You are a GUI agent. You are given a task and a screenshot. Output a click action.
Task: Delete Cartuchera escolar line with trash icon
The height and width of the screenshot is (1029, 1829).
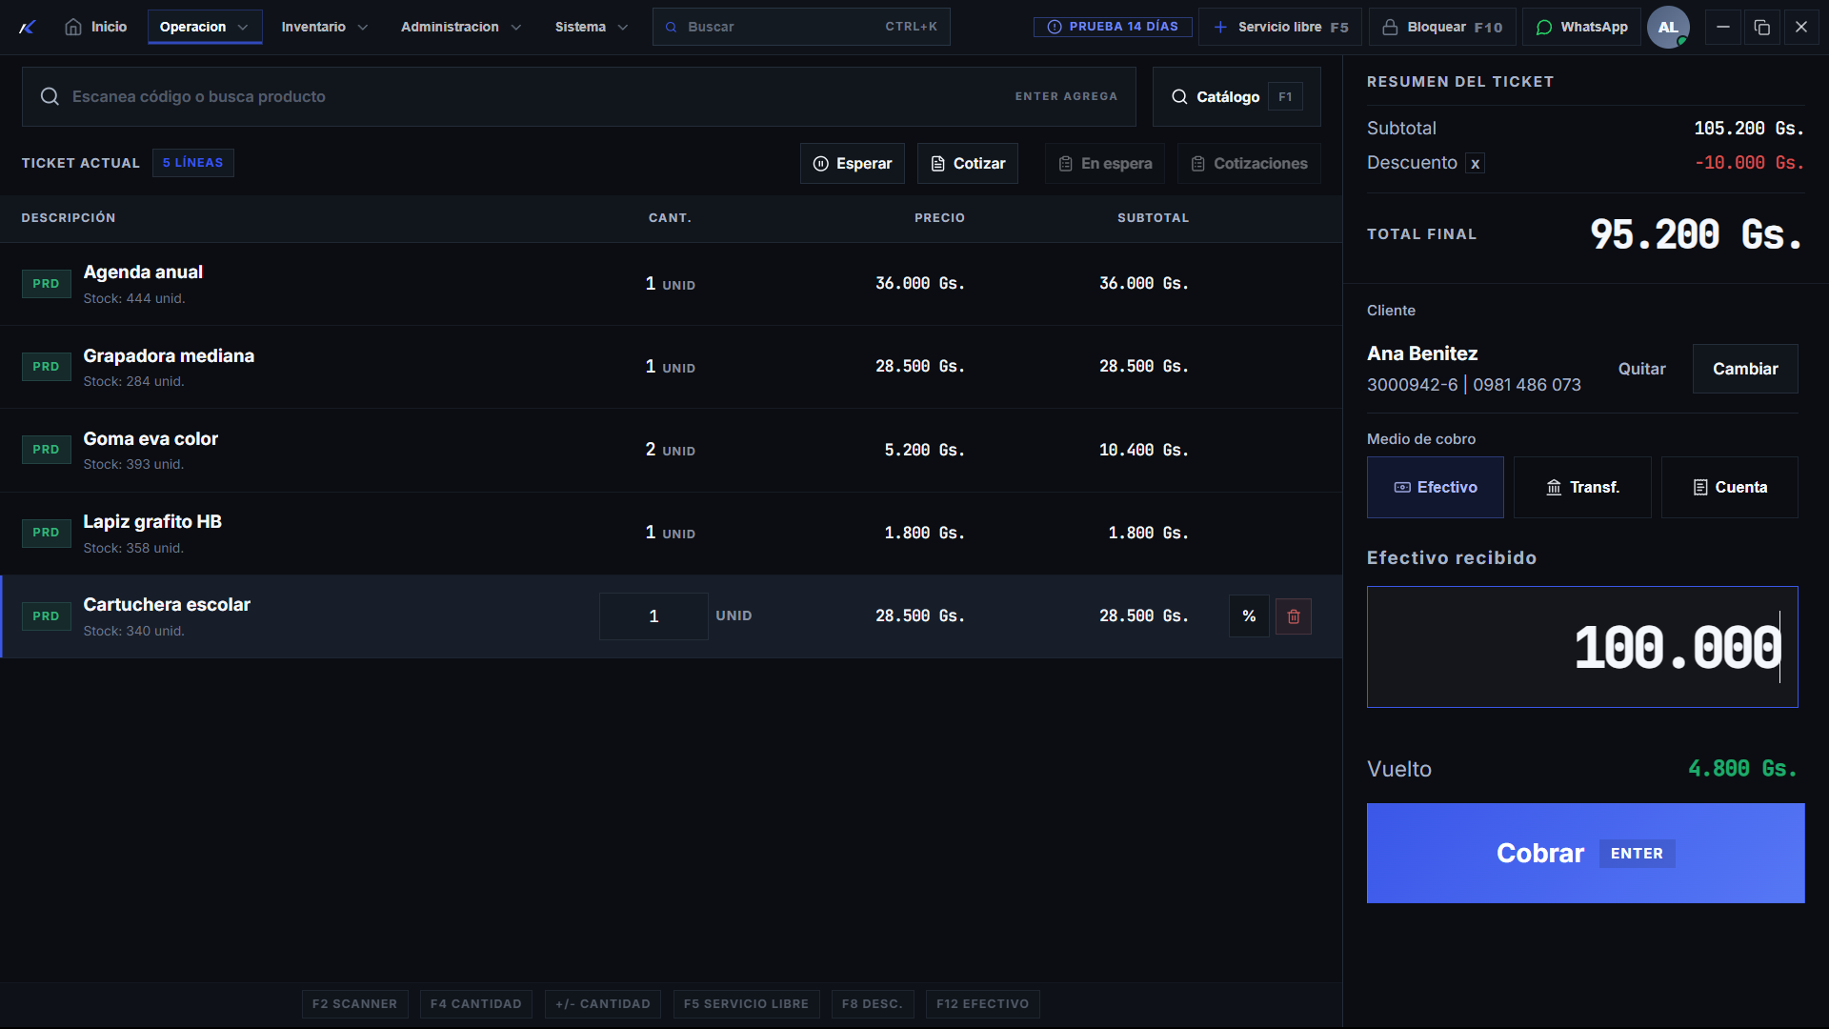tap(1294, 616)
